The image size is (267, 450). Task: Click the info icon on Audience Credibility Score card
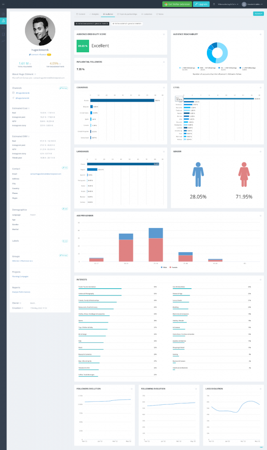[x=164, y=34]
